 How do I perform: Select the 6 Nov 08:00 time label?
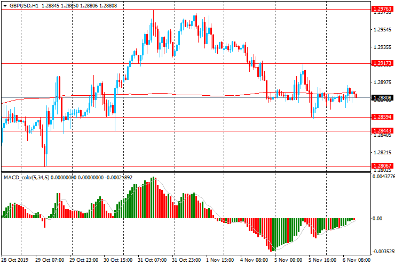(357, 260)
